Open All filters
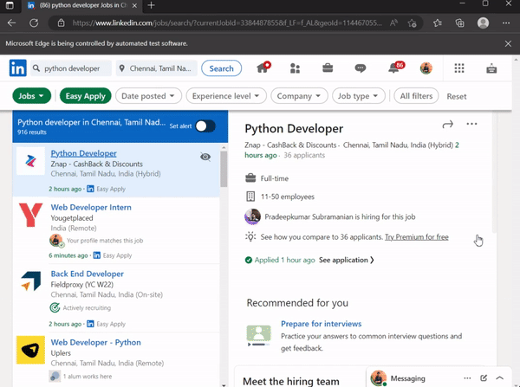This screenshot has width=520, height=387. [x=416, y=96]
